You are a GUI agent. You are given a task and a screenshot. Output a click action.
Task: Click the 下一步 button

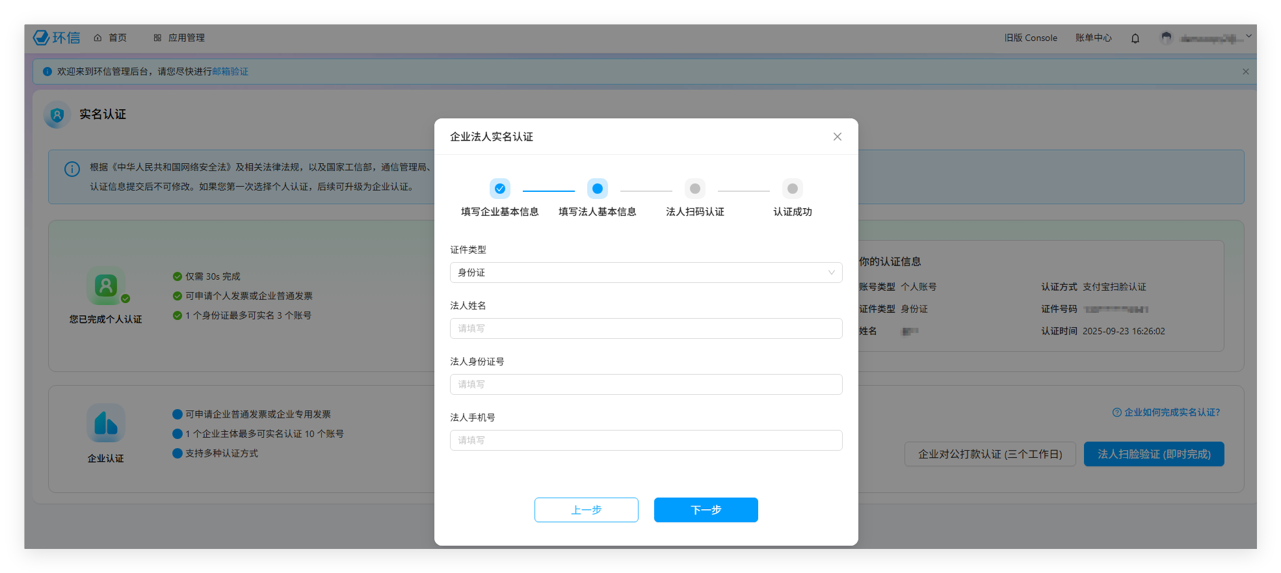706,510
